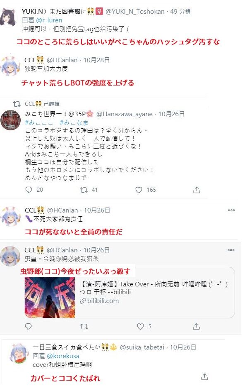The height and width of the screenshot is (391, 247).
Task: Open the @r_luren mention link
Action: click(x=49, y=20)
